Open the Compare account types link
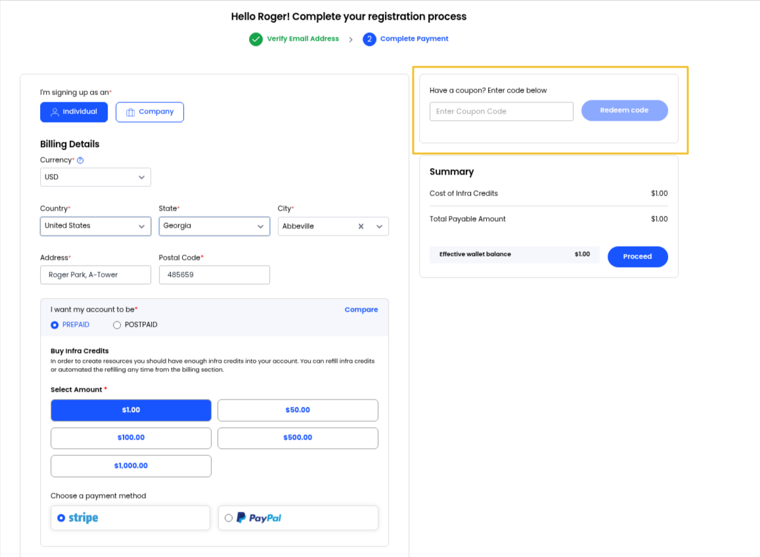 click(361, 310)
